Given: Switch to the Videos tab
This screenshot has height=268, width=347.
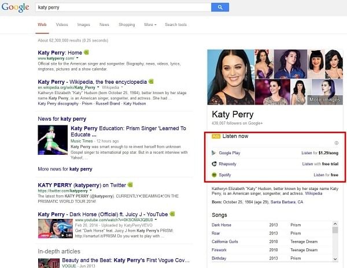Looking at the screenshot, I should pos(62,24).
